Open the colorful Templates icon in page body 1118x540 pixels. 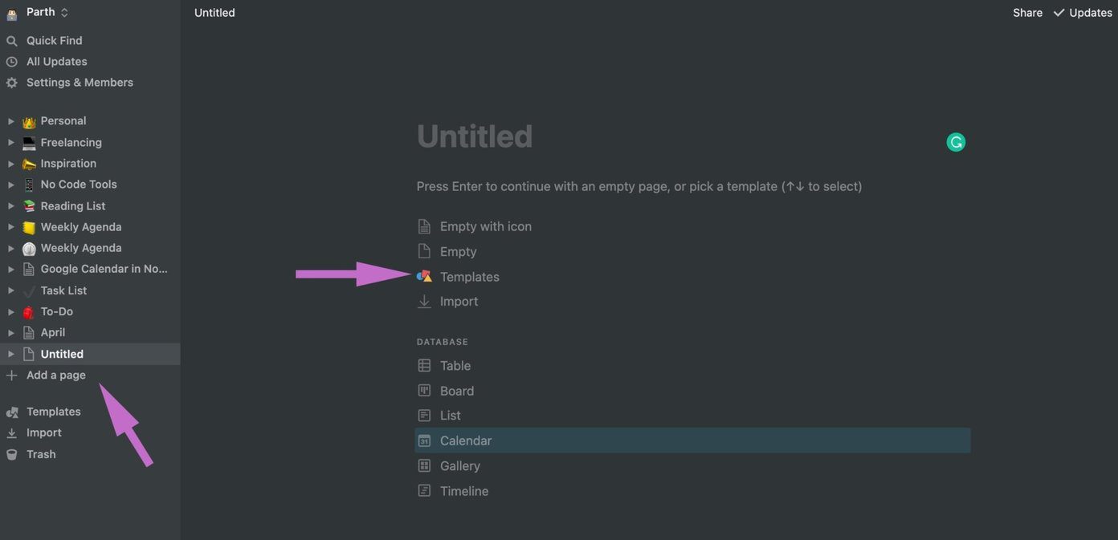tap(424, 277)
